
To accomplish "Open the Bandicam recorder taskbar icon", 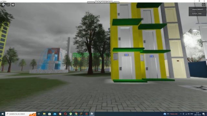I will tap(86, 114).
